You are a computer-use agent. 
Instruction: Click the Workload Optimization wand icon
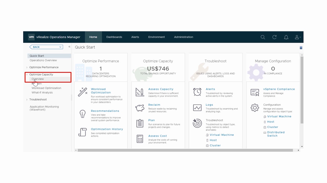point(83,92)
